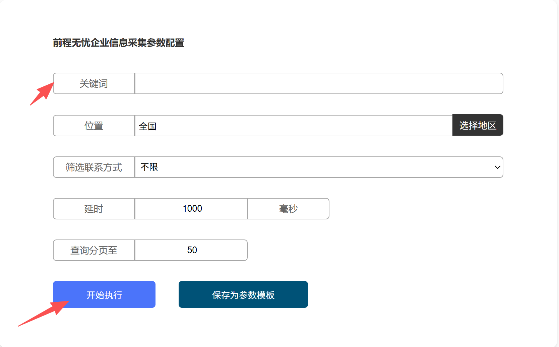
Task: Click the 关键词 label box
Action: click(94, 83)
